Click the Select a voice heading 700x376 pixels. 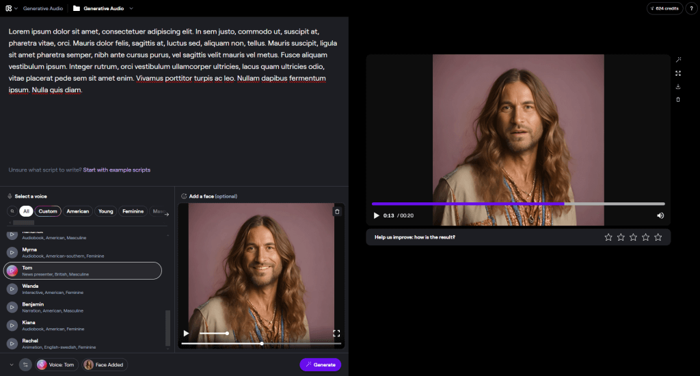pyautogui.click(x=27, y=196)
